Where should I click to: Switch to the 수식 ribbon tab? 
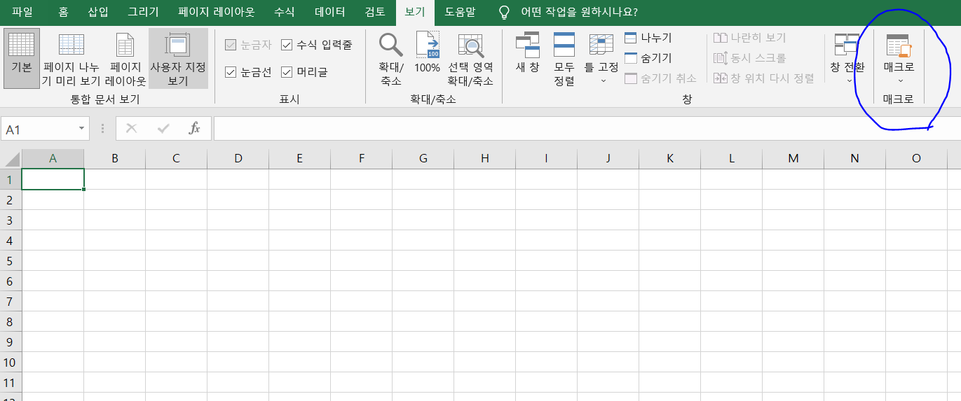point(284,12)
